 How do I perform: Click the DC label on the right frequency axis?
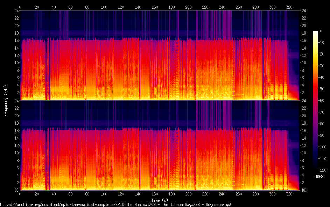304,190
